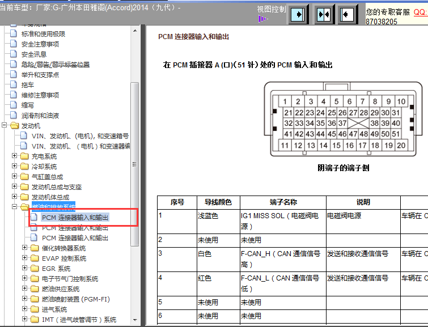The image size is (428, 327).
Task: Select the 进气系统 folder icon
Action: pos(35,309)
